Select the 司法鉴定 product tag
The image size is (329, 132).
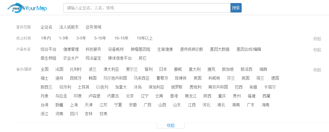93,58
